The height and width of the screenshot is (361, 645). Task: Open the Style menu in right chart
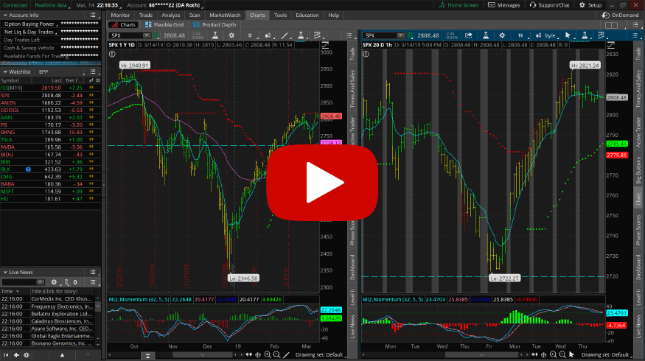pos(546,35)
